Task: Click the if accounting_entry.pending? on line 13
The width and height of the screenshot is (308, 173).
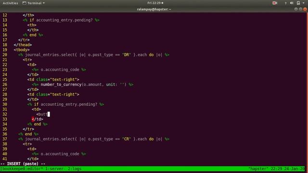Action: point(61,20)
